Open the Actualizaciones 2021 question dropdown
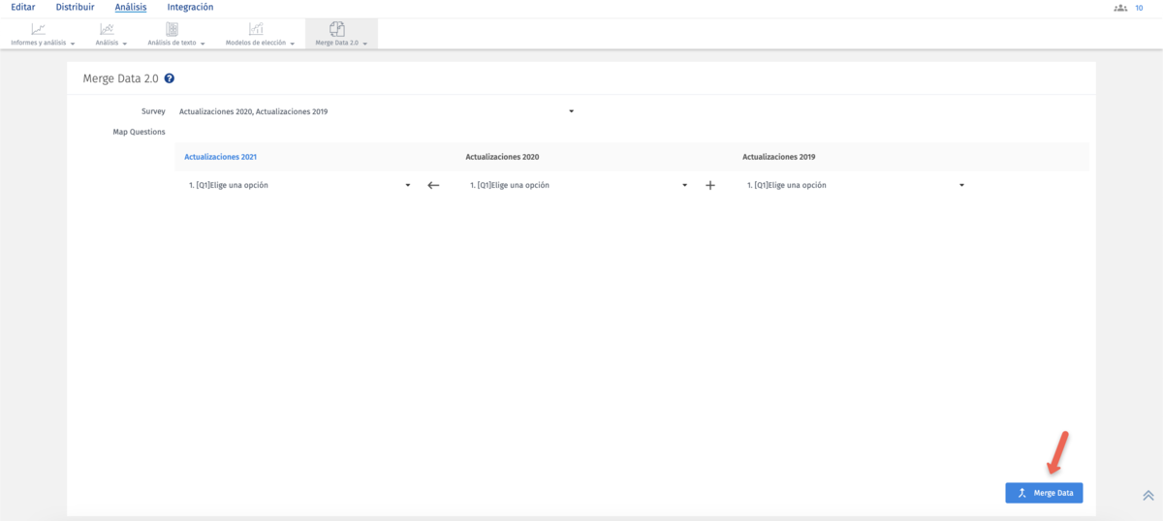This screenshot has width=1163, height=521. (x=299, y=185)
